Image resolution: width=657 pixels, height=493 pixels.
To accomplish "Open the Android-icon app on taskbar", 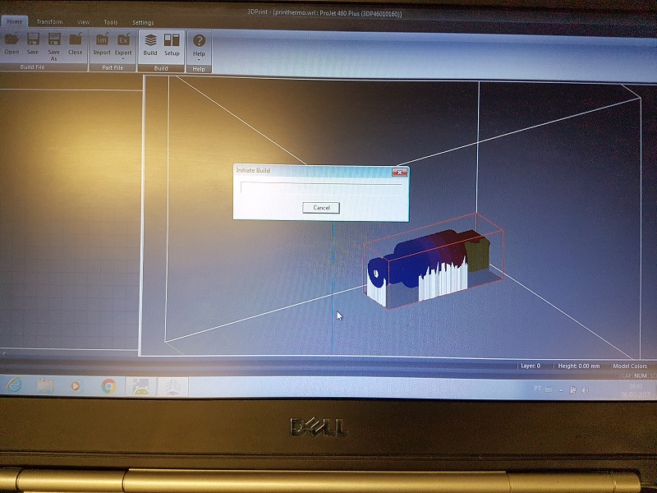I will 140,386.
